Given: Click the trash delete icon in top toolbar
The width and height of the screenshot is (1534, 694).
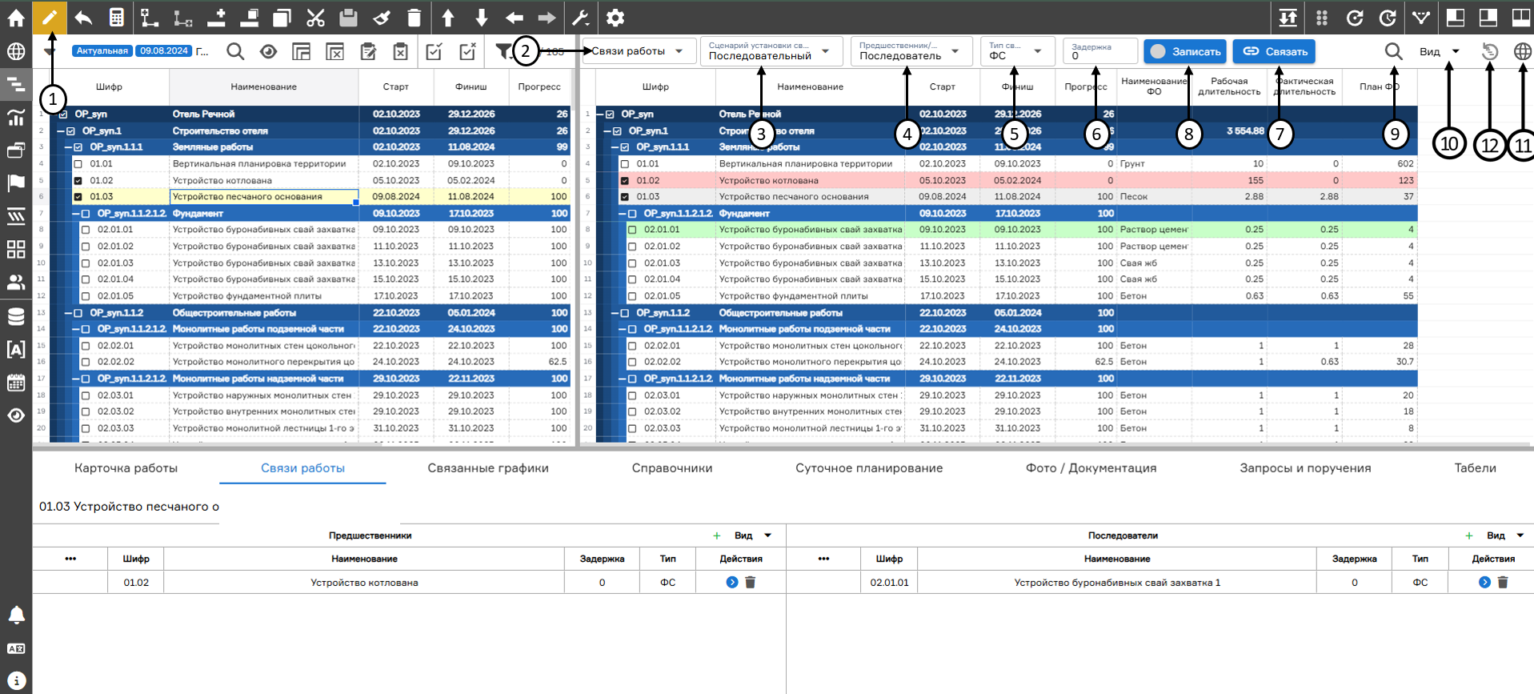Looking at the screenshot, I should [x=414, y=18].
